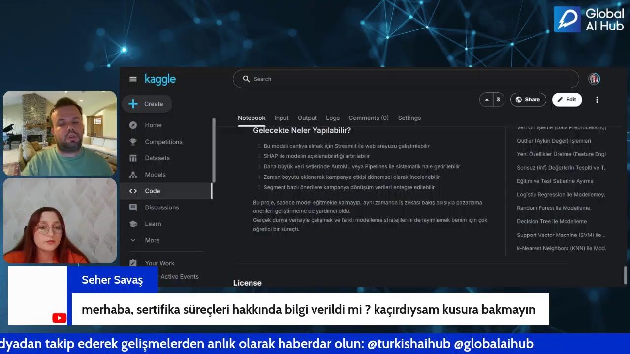The image size is (630, 354).
Task: Click the Gelecekte Neler Yapılabilir? heading
Action: coord(302,130)
